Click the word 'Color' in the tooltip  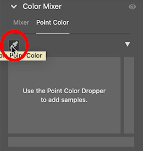34,56
